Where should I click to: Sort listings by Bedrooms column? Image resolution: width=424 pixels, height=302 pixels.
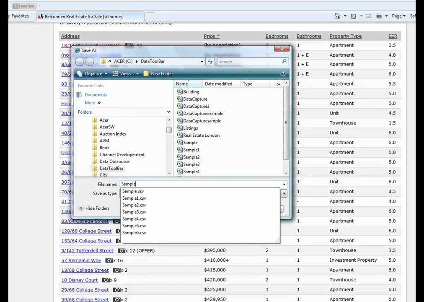click(x=277, y=36)
